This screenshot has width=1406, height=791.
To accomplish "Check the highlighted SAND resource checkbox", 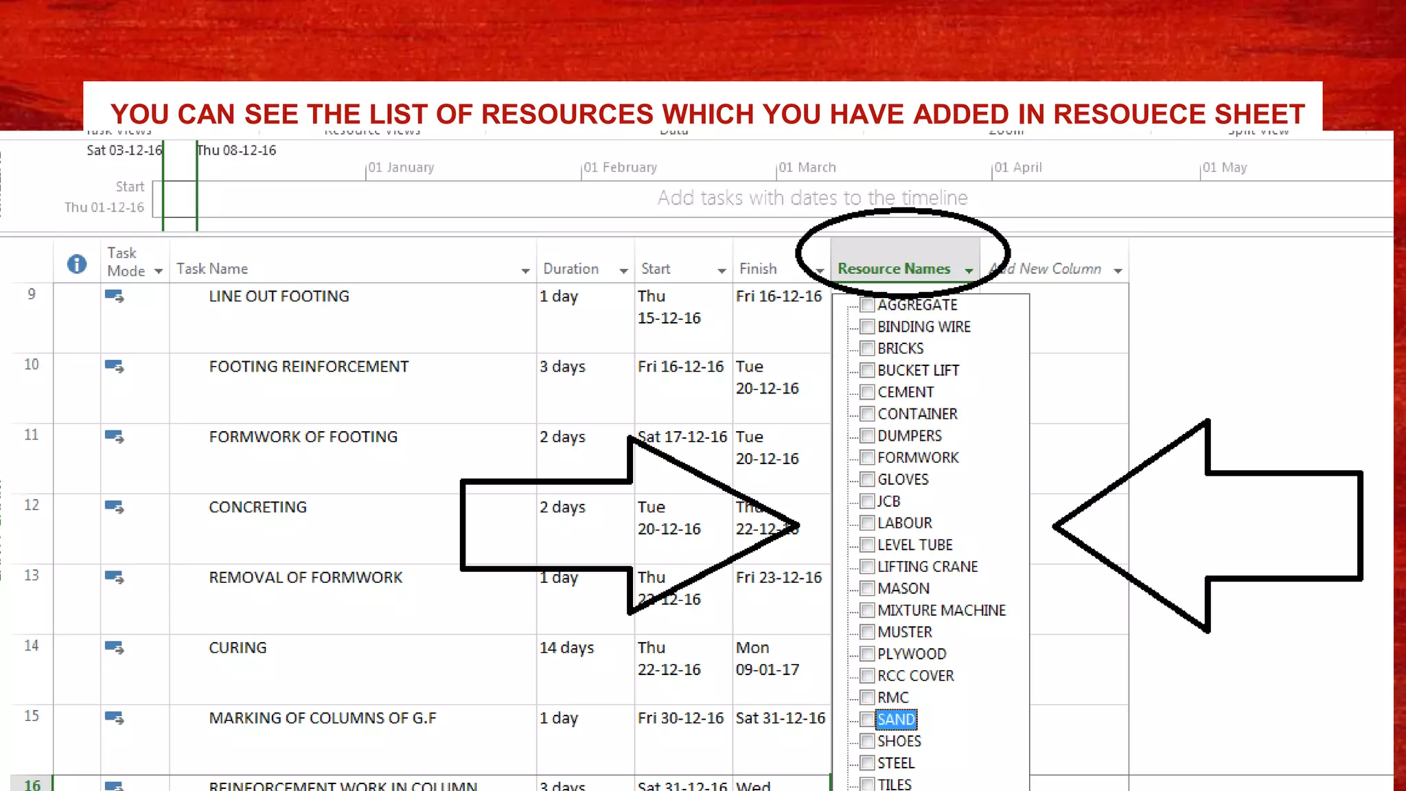I will click(x=867, y=720).
